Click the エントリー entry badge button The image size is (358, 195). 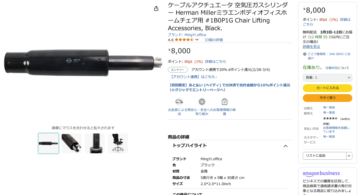pos(178,70)
